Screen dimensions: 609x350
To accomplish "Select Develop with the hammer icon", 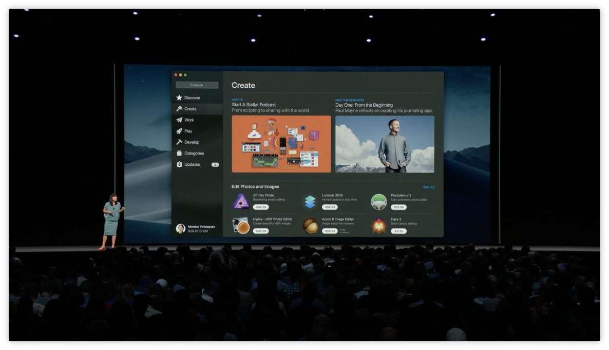I will (179, 142).
